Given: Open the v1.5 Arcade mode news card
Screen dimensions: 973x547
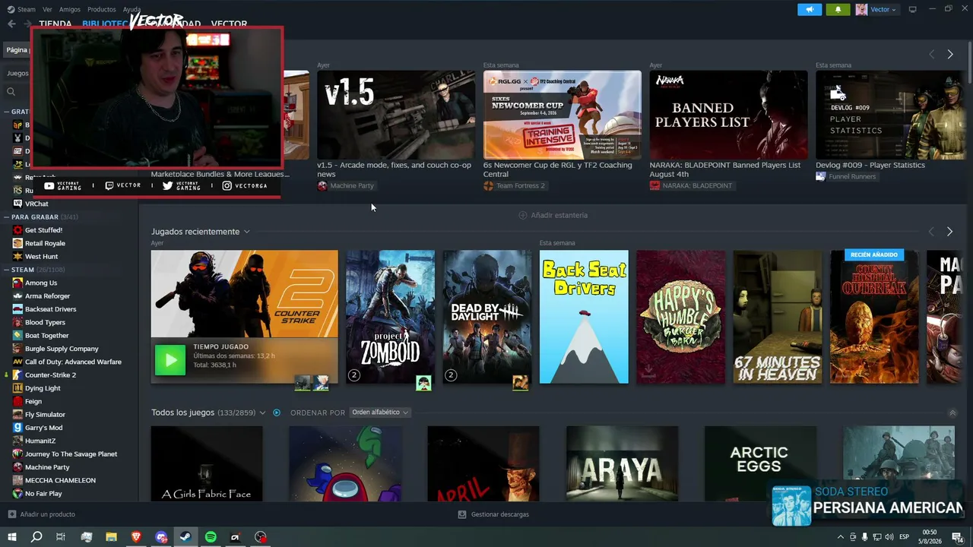Looking at the screenshot, I should pyautogui.click(x=396, y=115).
